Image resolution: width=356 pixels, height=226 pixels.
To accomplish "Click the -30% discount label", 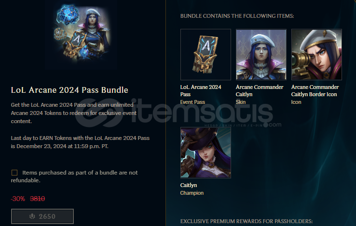I will point(18,199).
